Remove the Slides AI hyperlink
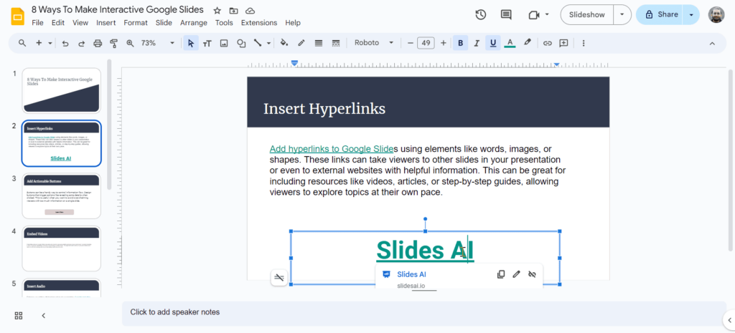 pos(532,274)
